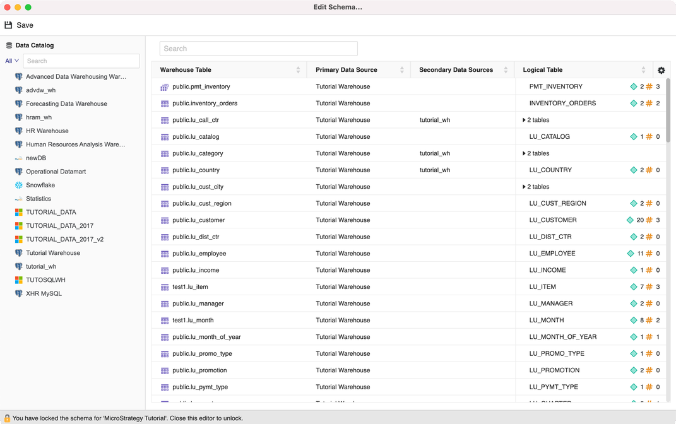Sort by Primary Data Source column
This screenshot has width=676, height=424.
[401, 70]
